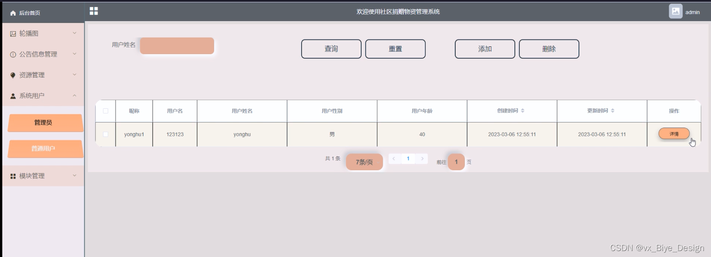
Task: Focus the 前往 page jump field
Action: click(x=456, y=162)
